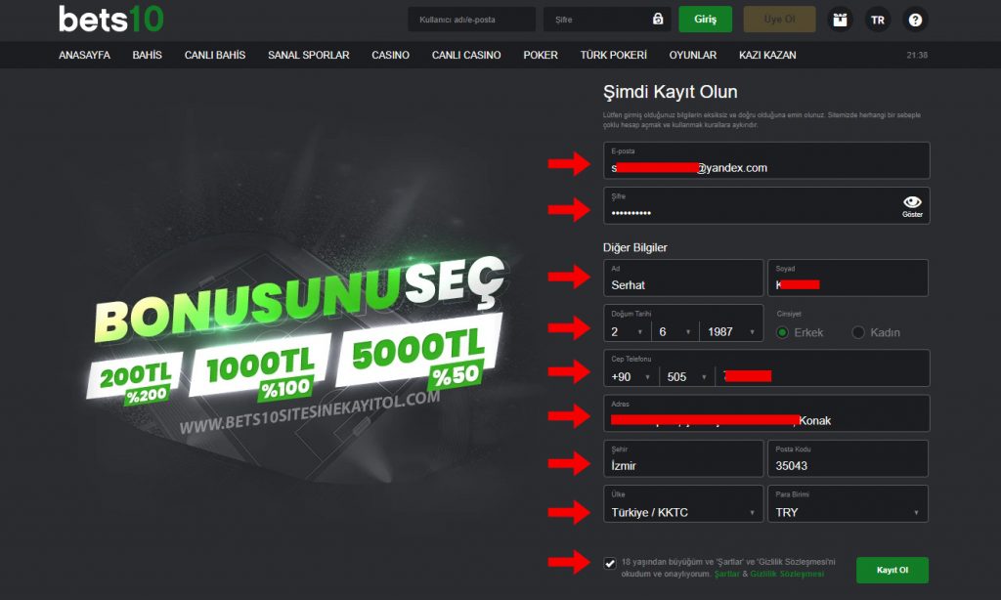Toggle the 18 yaşından büyüğüm checkbox

(610, 563)
